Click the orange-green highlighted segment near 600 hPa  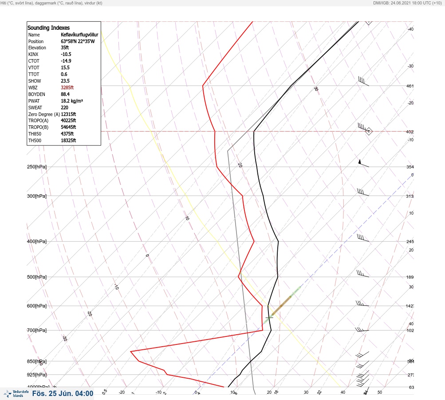[282, 305]
